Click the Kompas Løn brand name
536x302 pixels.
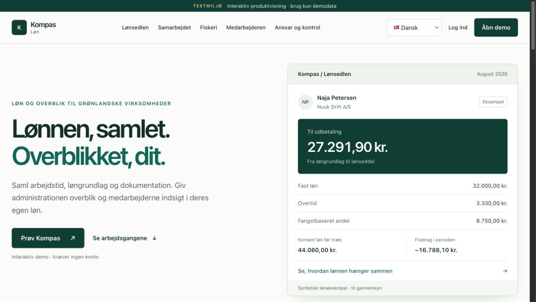[x=43, y=28]
